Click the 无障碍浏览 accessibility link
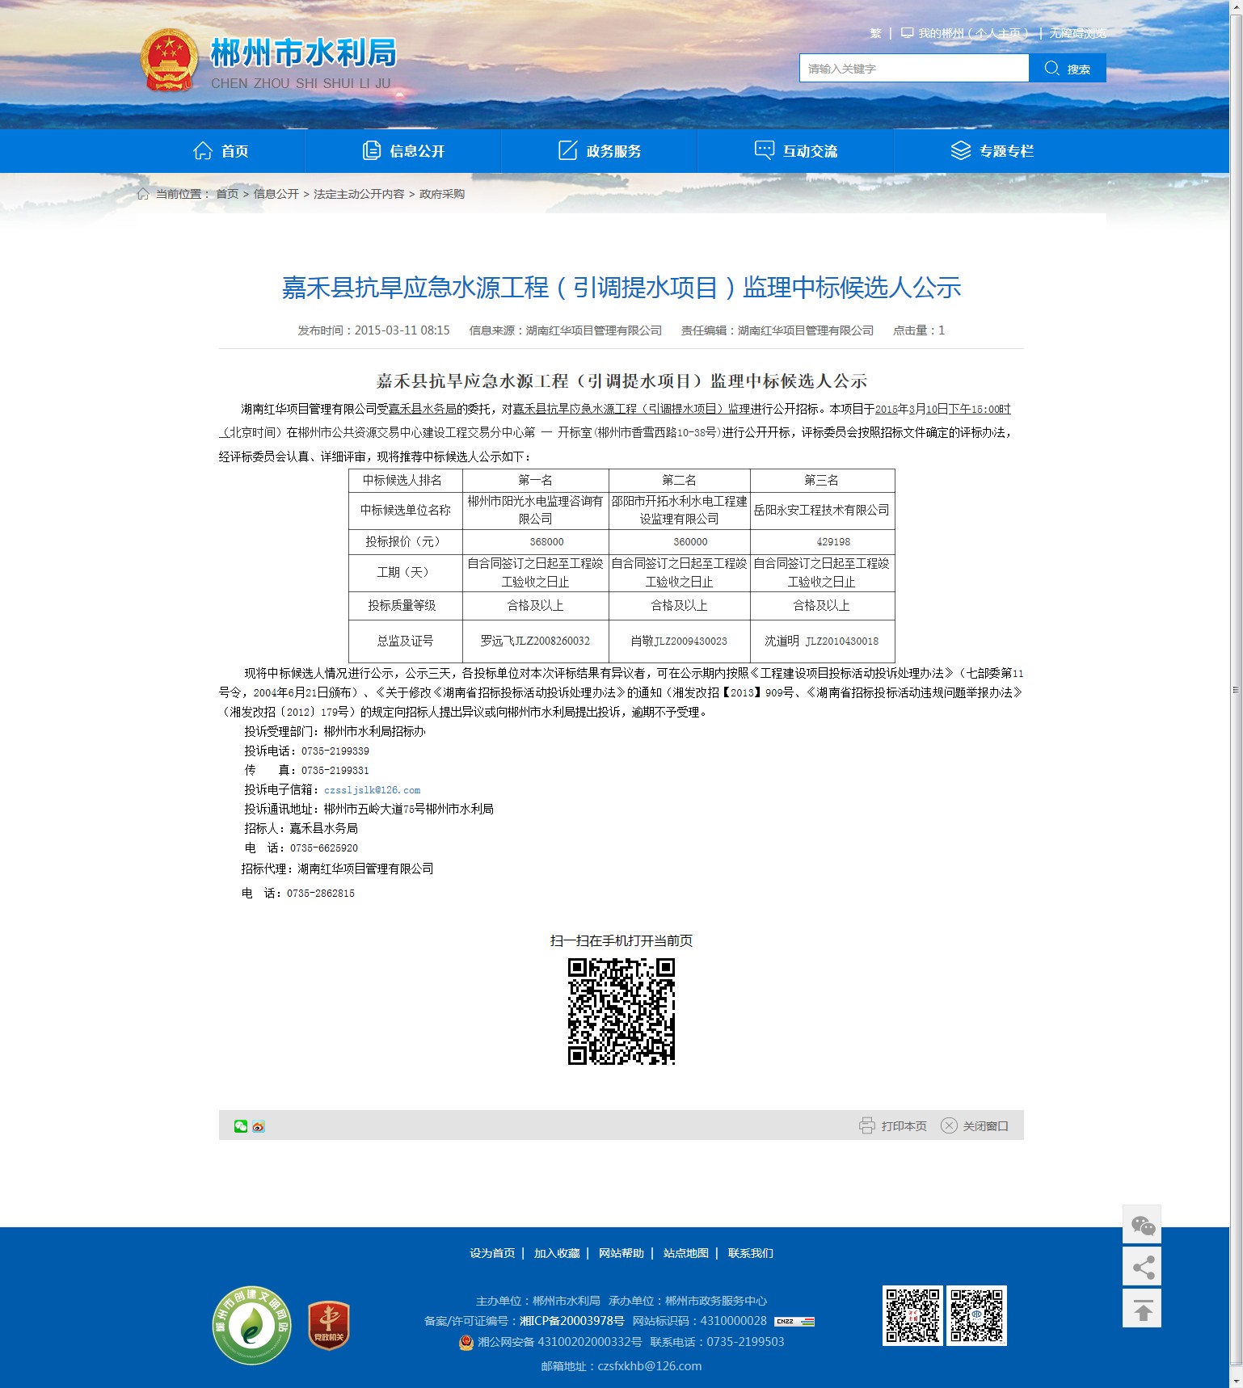Screen dimensions: 1243x1388 (x=1077, y=33)
